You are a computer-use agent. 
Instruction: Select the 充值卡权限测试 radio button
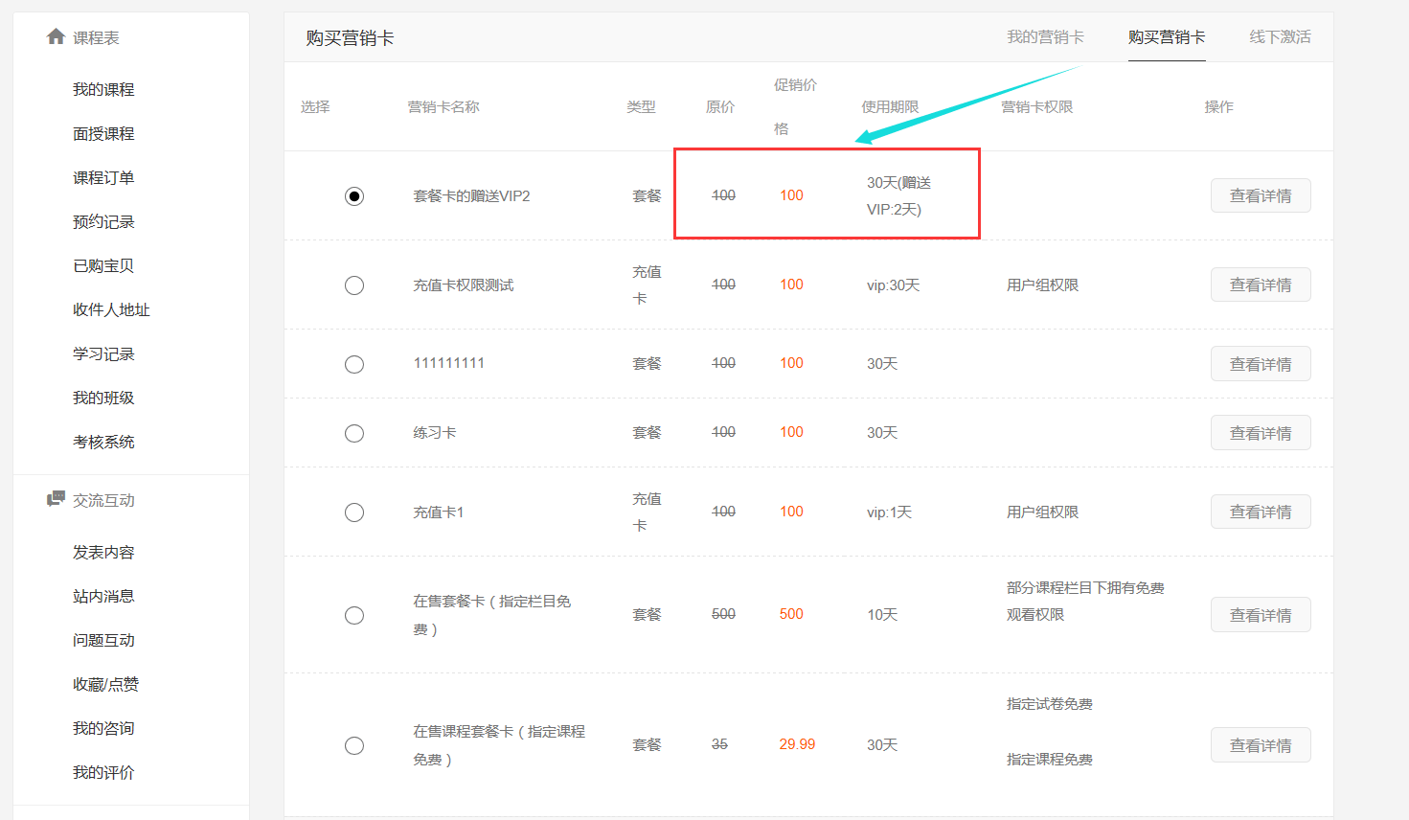354,285
